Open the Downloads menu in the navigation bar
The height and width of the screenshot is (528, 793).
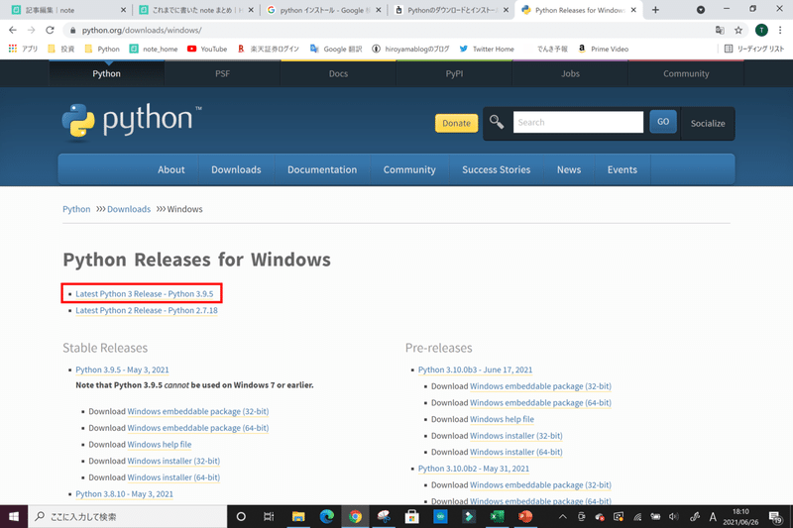236,169
